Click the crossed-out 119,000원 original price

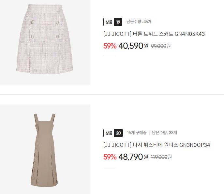(x=161, y=157)
